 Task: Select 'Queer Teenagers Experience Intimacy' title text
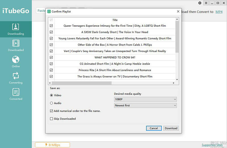115,26
